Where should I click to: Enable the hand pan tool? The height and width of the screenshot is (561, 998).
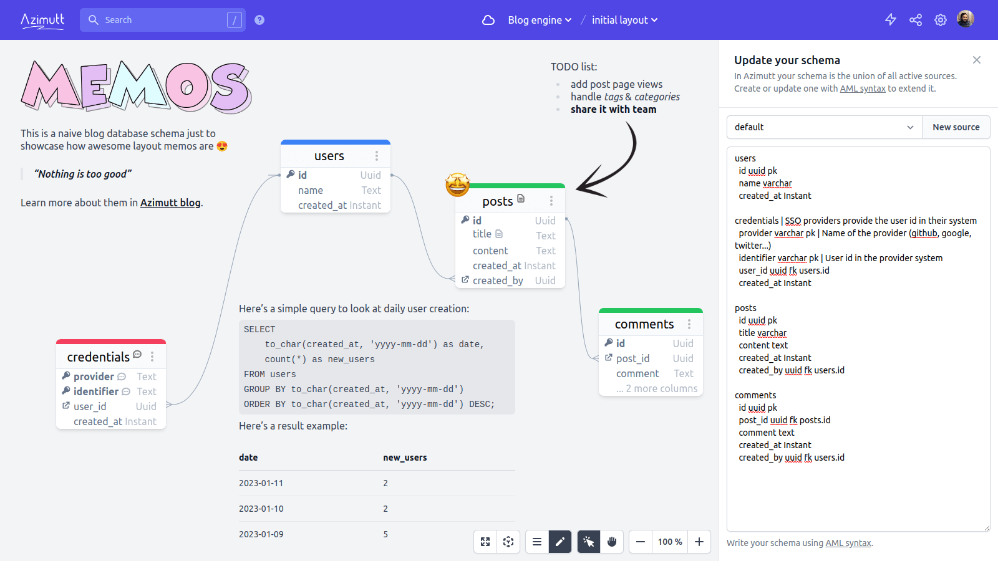coord(612,542)
